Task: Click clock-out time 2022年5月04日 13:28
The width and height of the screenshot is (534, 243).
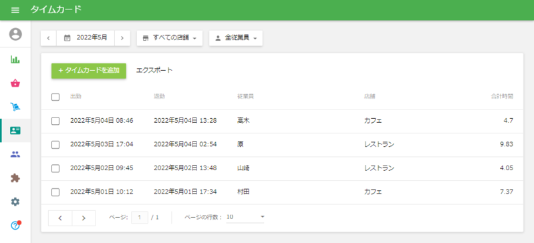Action: (x=185, y=120)
